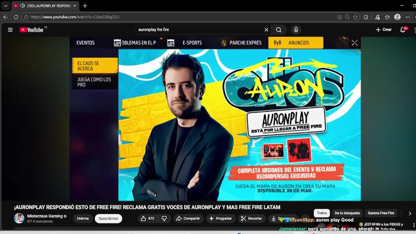This screenshot has width=416, height=234.
Task: Click the video title text
Action: coord(147,207)
